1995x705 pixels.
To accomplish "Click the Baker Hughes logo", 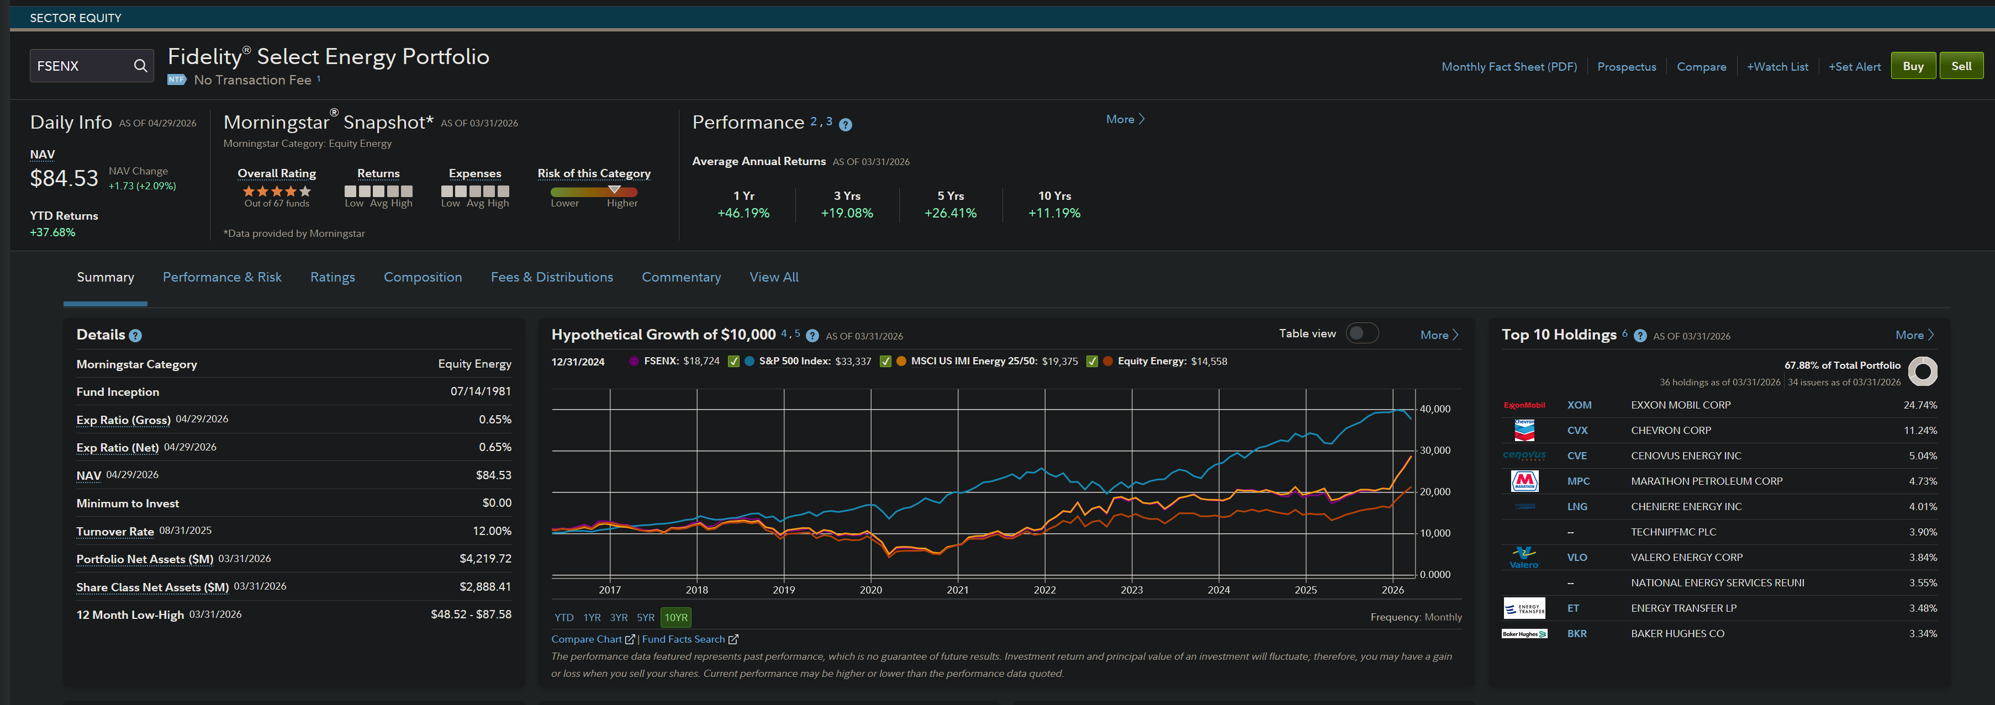I will (1524, 634).
